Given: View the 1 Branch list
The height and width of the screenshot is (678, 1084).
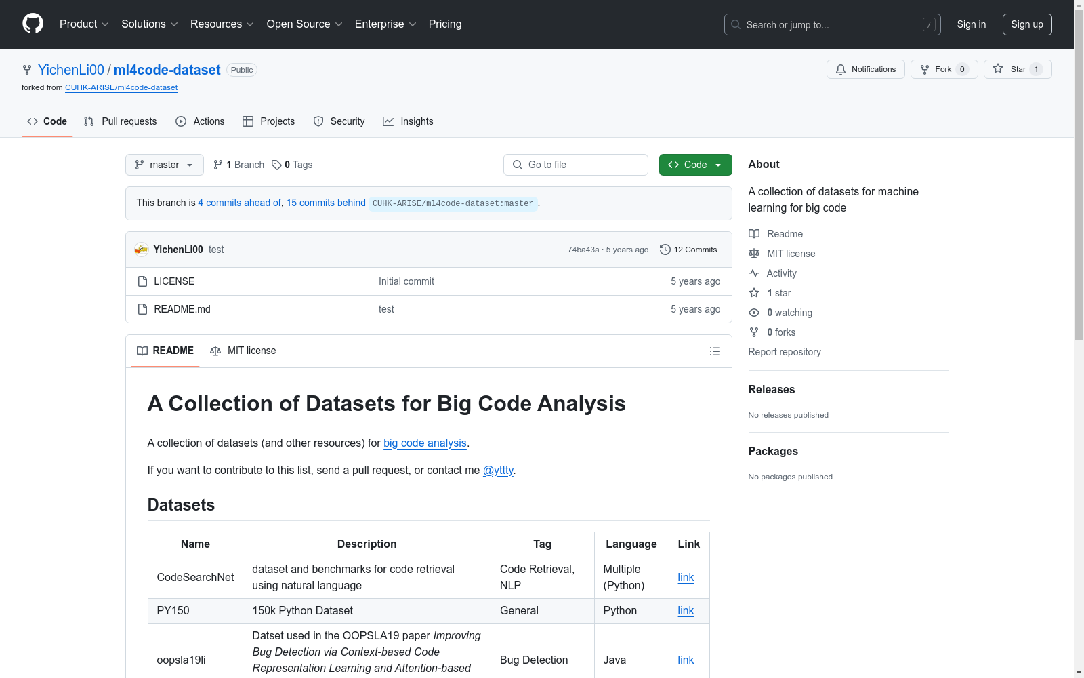Looking at the screenshot, I should click(x=238, y=165).
